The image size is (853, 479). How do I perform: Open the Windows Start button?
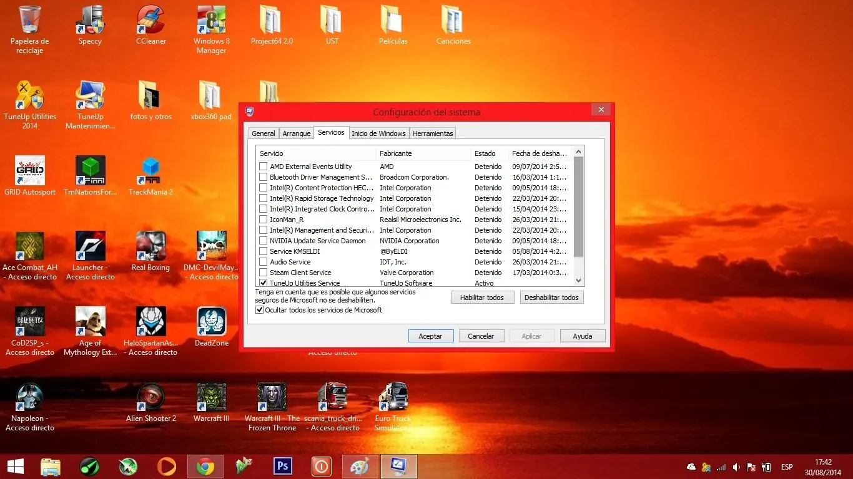pyautogui.click(x=15, y=467)
